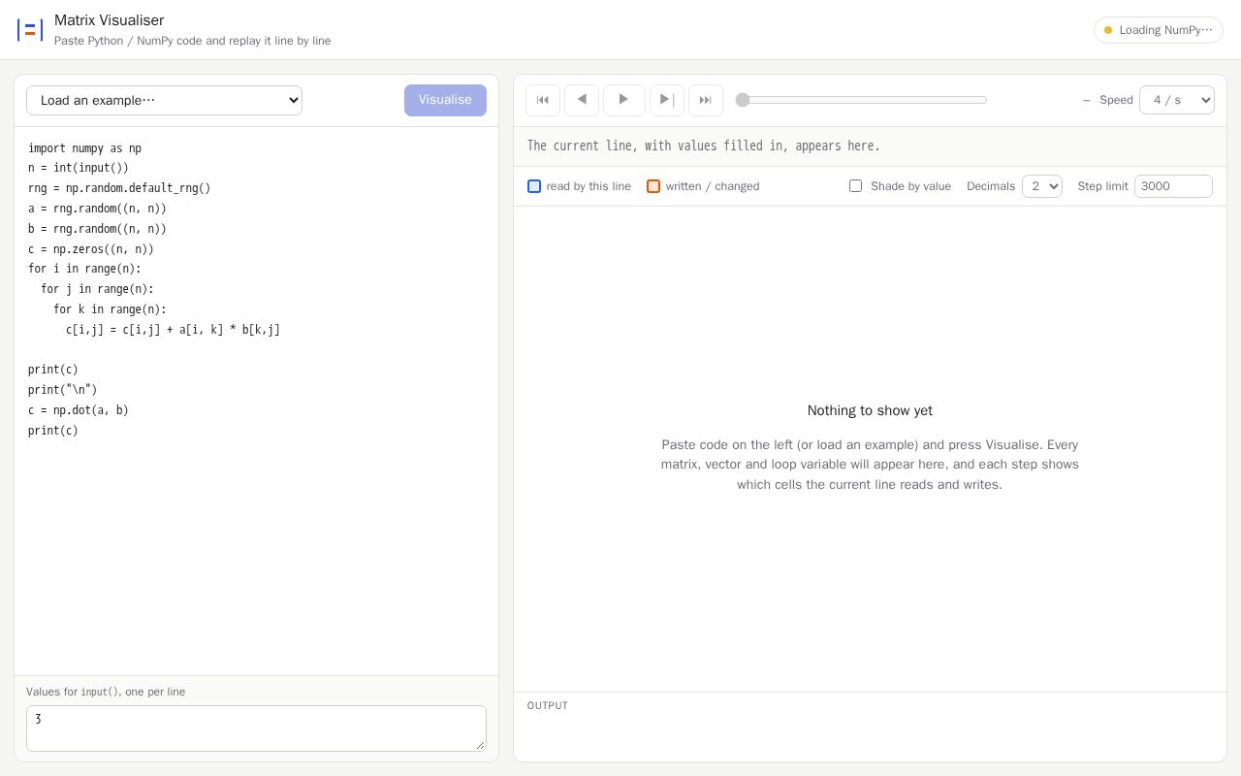1241x776 pixels.
Task: Click the current line placeholder text
Action: (704, 145)
